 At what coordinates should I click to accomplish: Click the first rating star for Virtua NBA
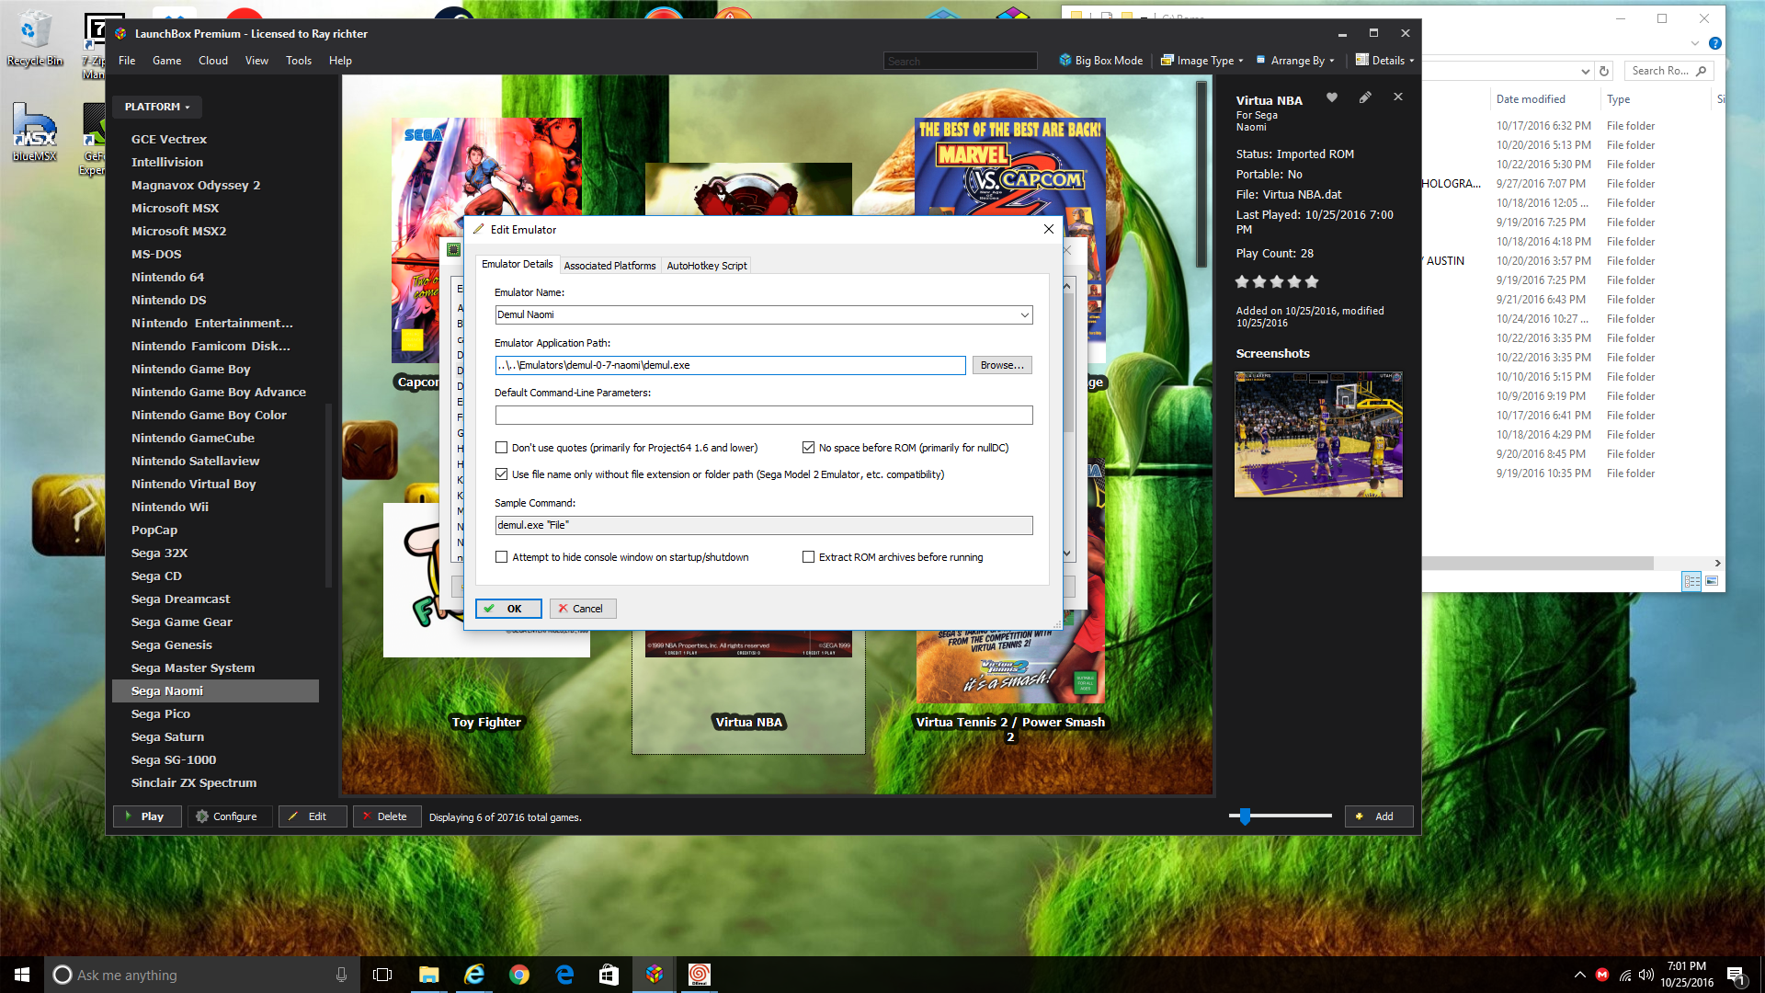tap(1242, 281)
